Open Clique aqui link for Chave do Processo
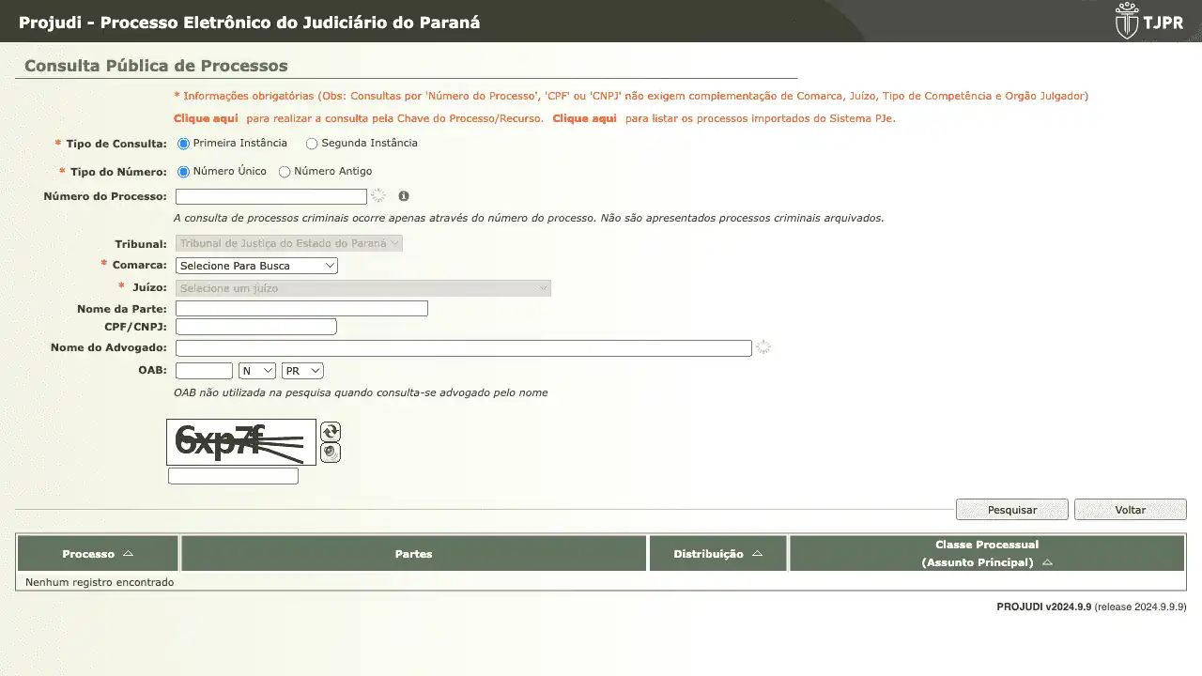Viewport: 1202px width, 676px height. point(206,119)
